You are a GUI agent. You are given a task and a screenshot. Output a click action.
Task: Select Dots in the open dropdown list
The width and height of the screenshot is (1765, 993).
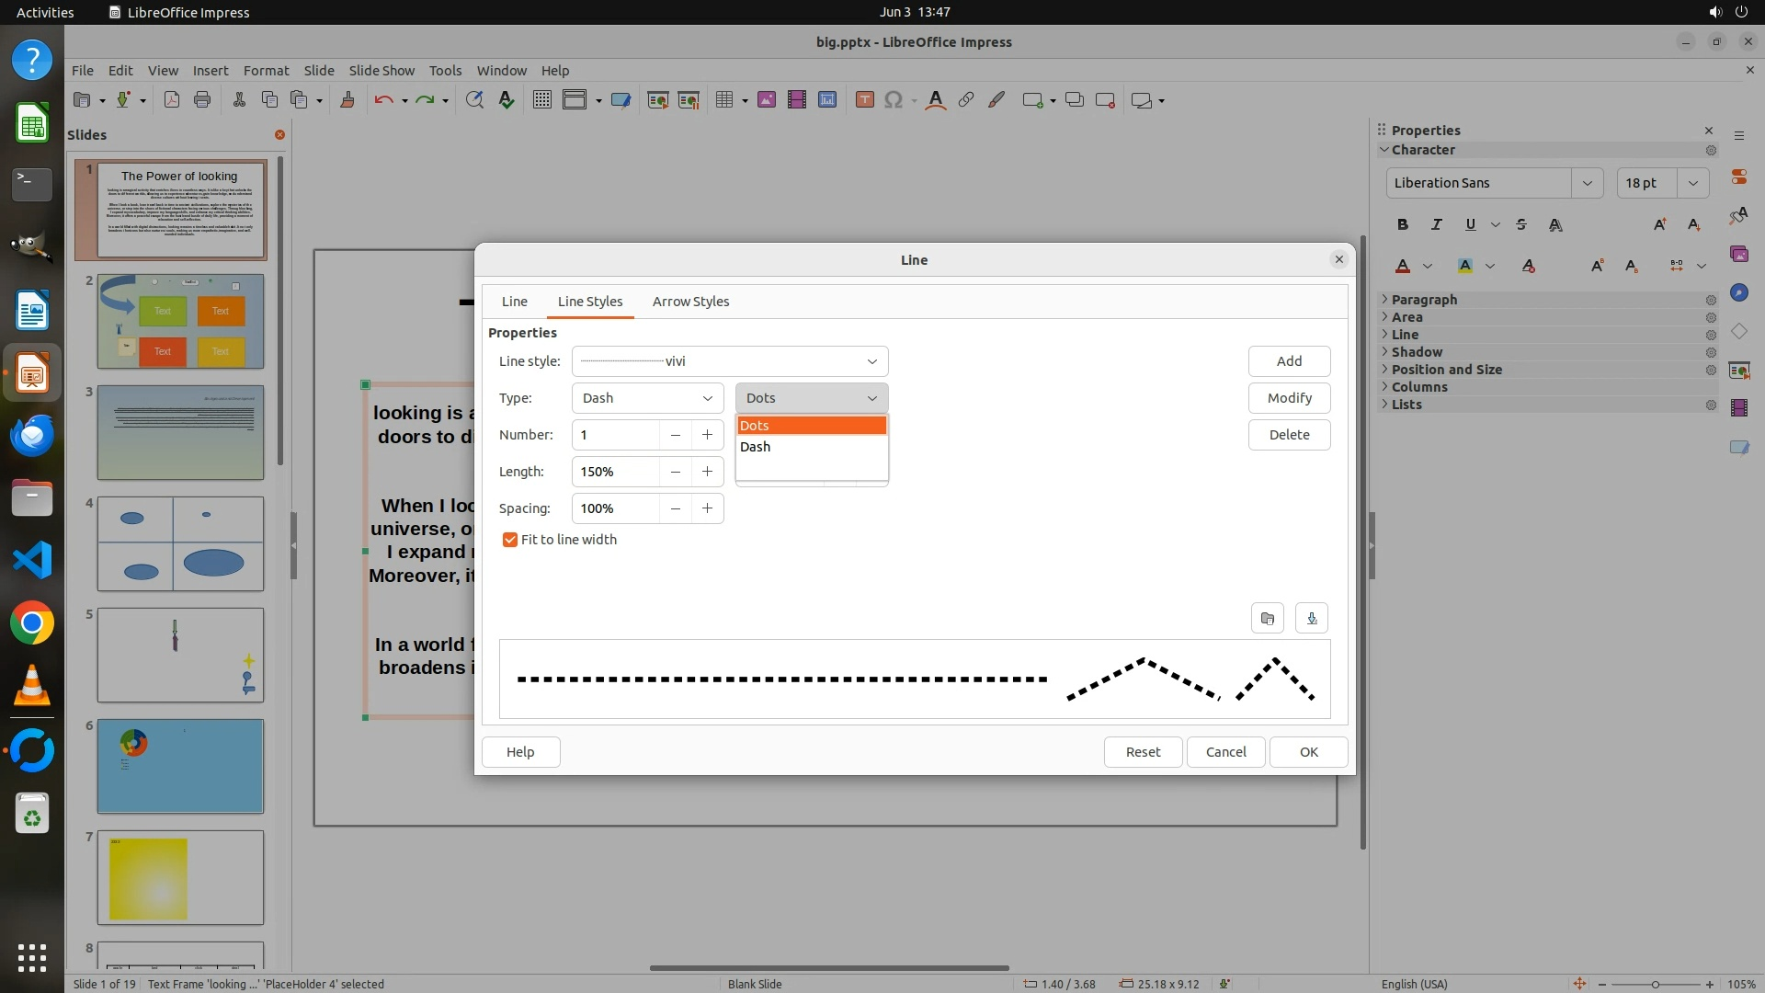click(756, 426)
